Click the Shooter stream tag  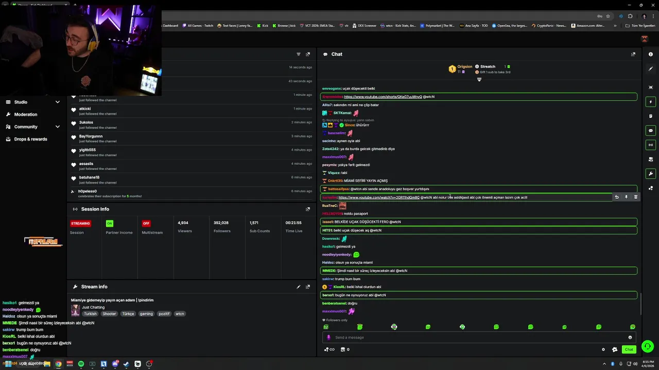click(109, 313)
